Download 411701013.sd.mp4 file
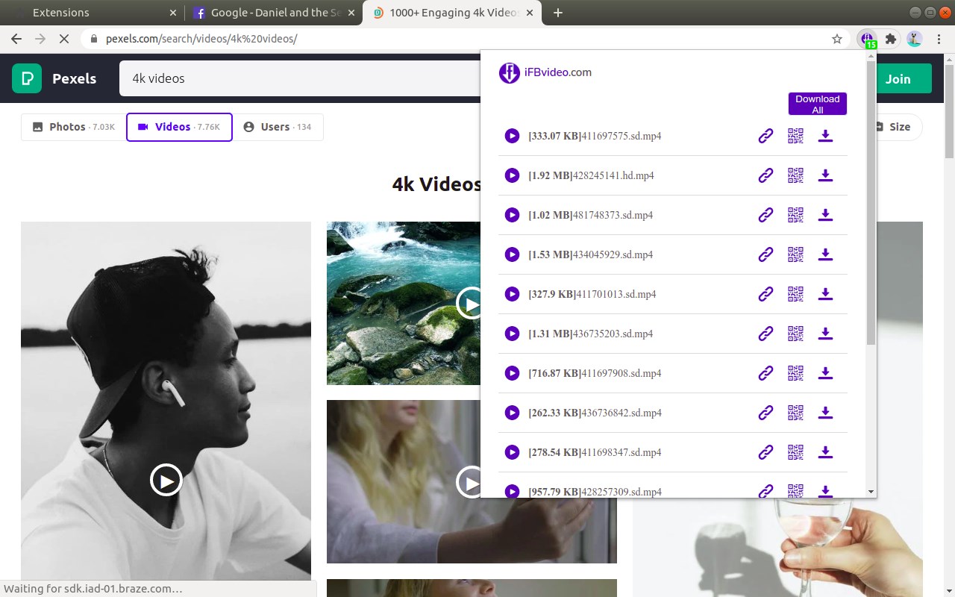 point(825,294)
